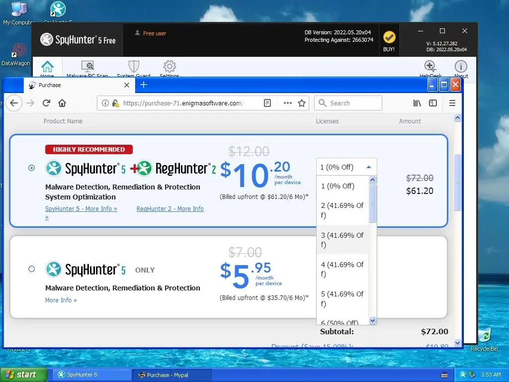Show site information icon in address bar
509x382 pixels.
(105, 103)
